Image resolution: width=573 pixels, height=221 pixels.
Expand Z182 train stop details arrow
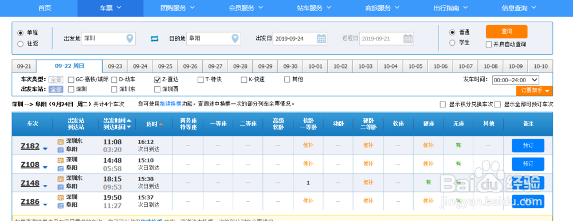point(45,149)
